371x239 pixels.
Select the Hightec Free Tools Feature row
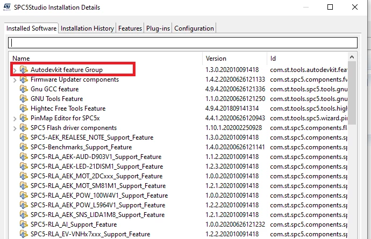(178, 108)
